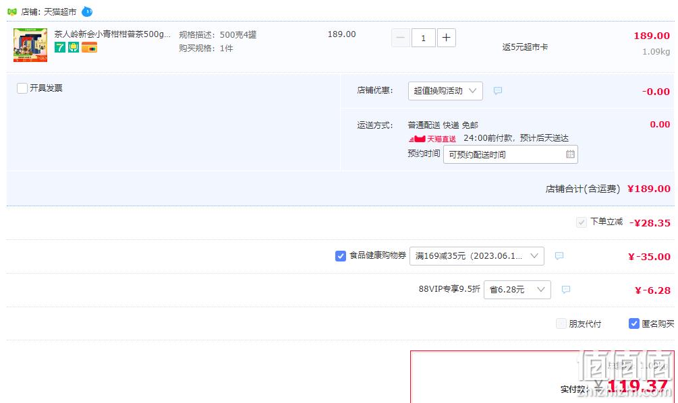
Task: Click the comment icon beside store discount
Action: [498, 91]
